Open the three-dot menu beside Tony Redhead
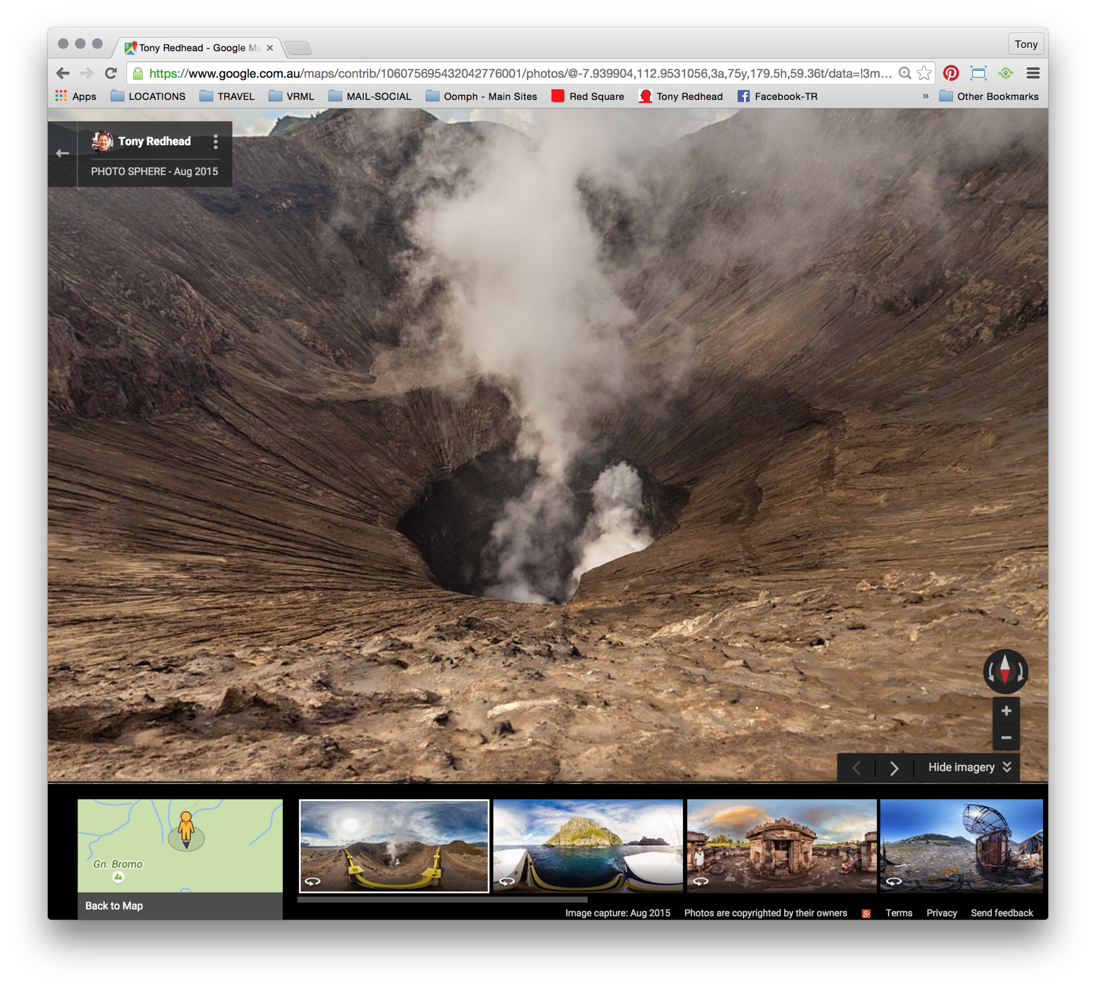The width and height of the screenshot is (1096, 988). (216, 142)
